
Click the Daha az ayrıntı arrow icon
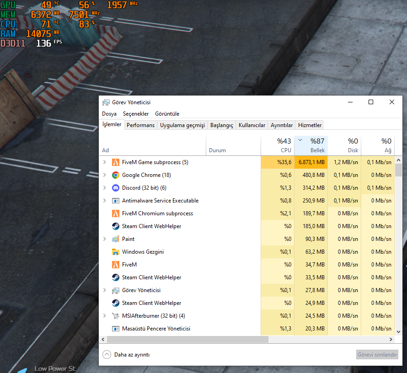pyautogui.click(x=107, y=355)
